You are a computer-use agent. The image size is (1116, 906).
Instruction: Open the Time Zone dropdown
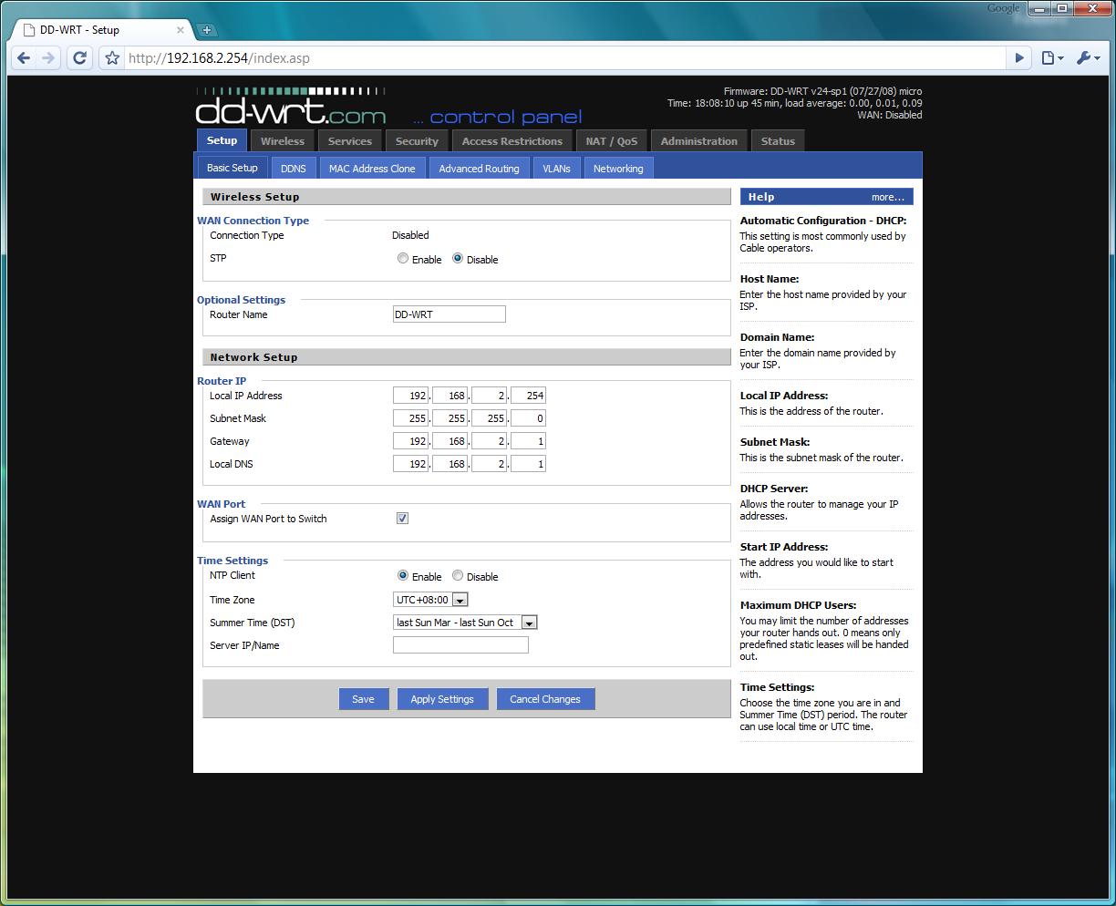point(430,600)
